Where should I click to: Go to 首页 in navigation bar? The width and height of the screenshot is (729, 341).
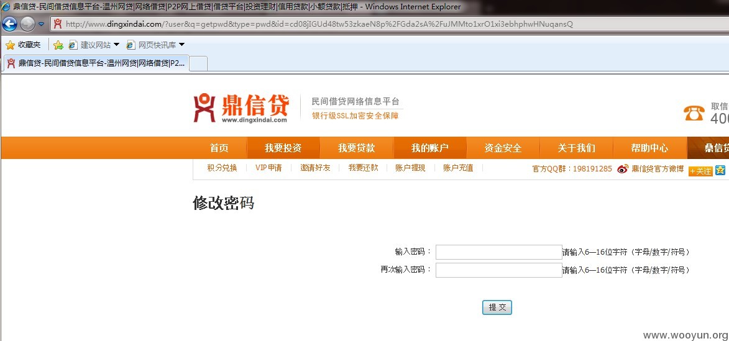pyautogui.click(x=219, y=148)
